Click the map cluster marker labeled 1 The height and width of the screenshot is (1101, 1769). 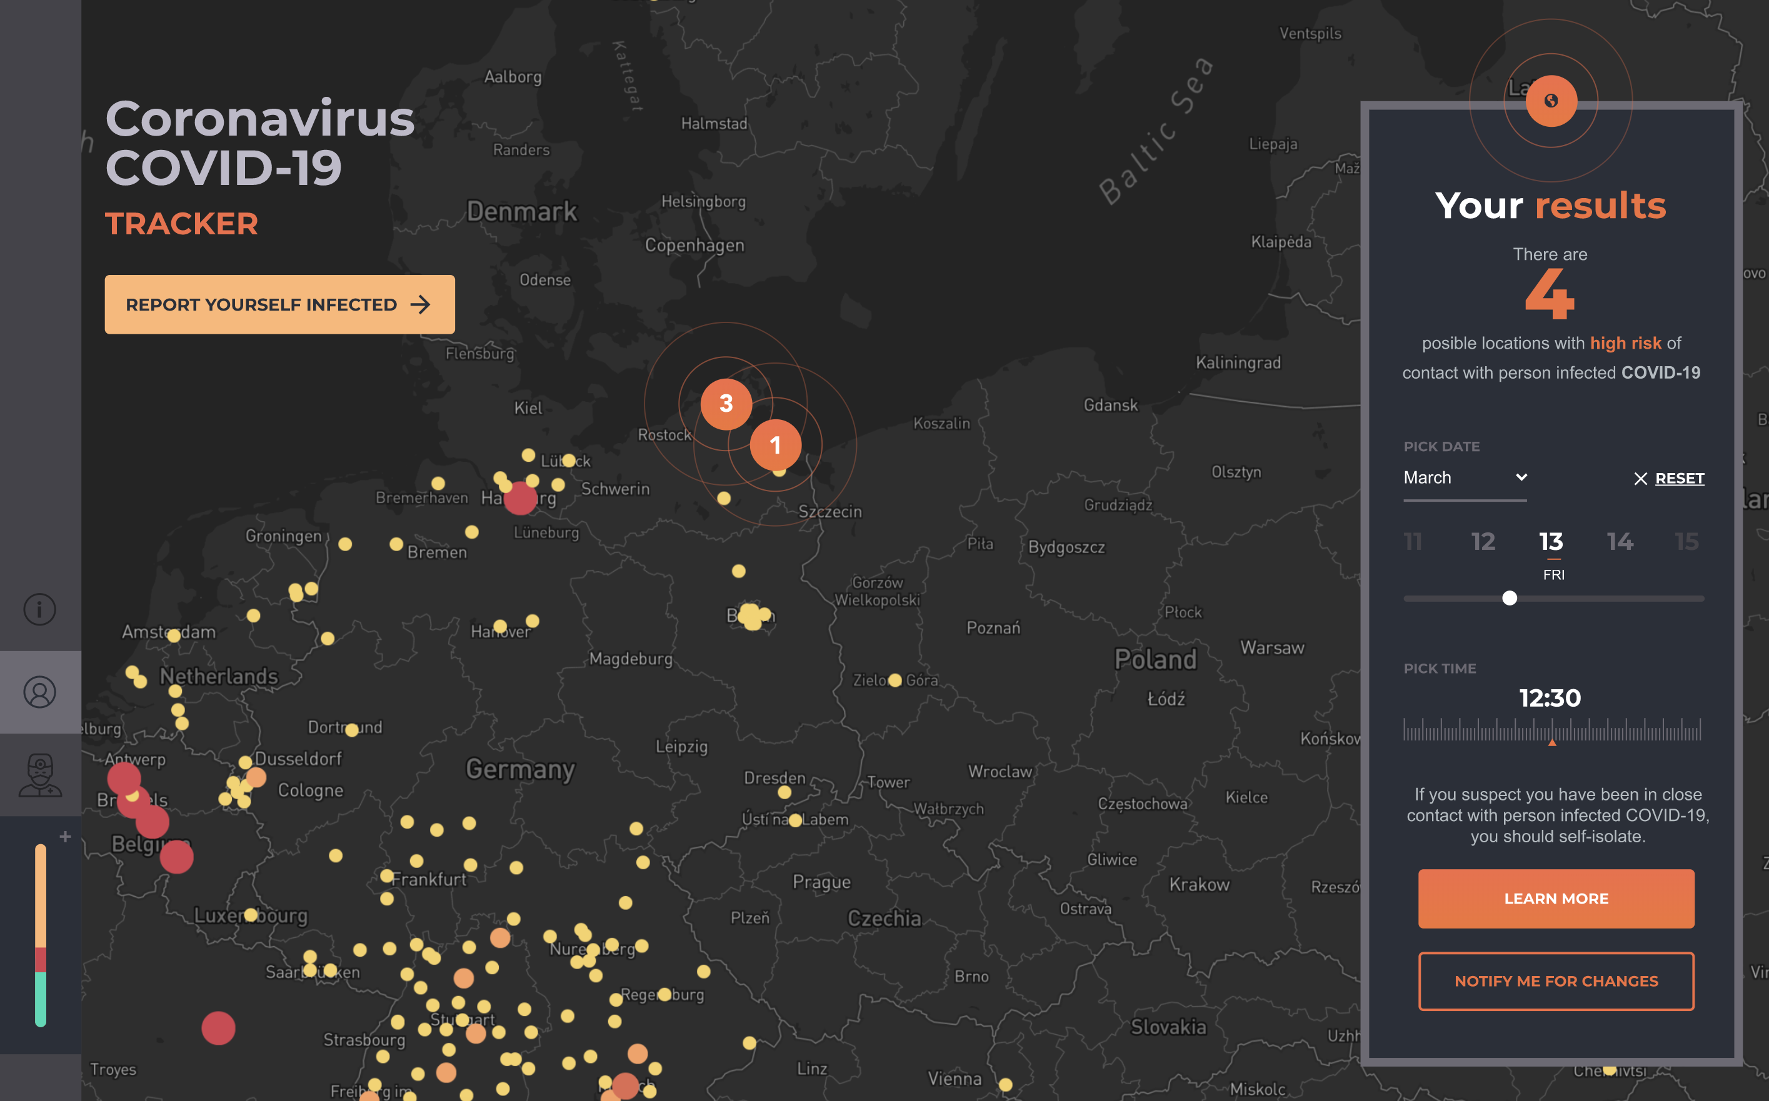(775, 445)
